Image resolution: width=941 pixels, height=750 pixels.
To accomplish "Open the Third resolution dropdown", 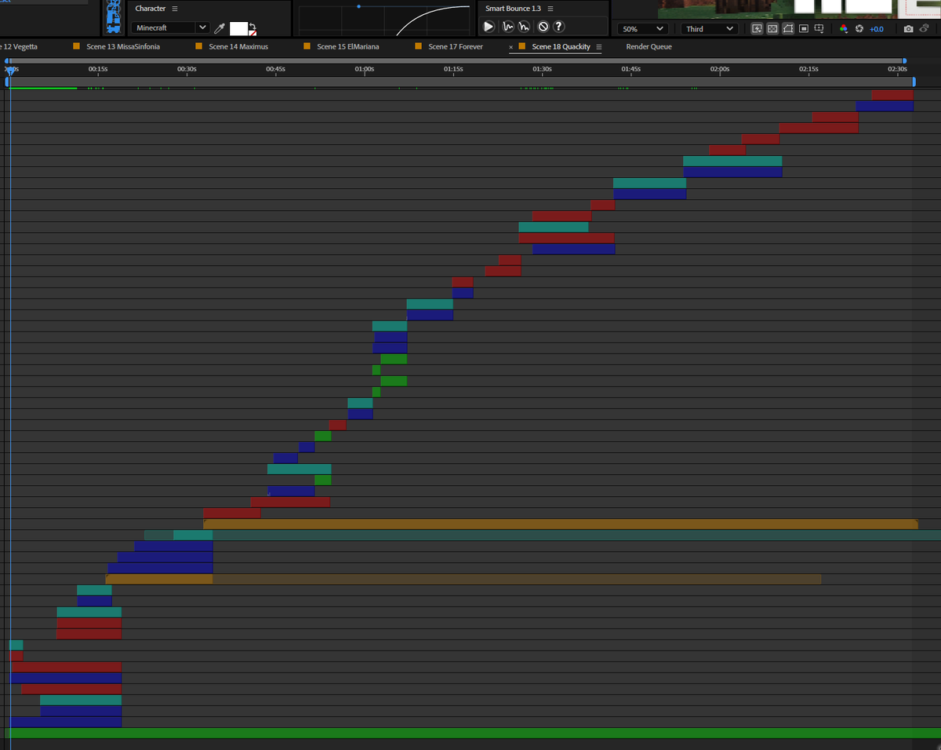I will (710, 29).
